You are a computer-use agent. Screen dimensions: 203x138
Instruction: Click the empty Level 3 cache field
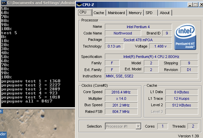(181, 112)
